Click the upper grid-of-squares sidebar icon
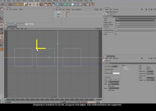 [2, 25]
